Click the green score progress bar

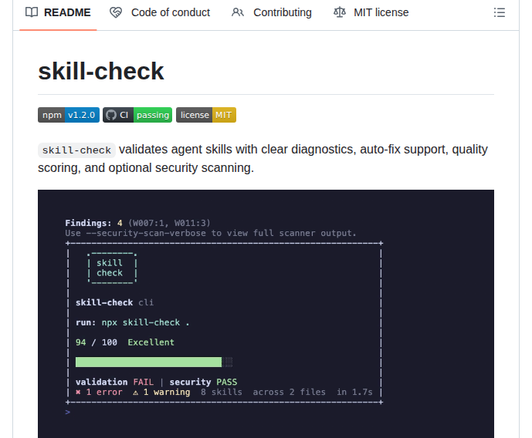(x=148, y=362)
